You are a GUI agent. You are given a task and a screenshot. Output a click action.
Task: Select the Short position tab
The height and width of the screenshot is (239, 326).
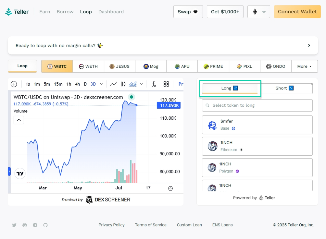pos(285,88)
